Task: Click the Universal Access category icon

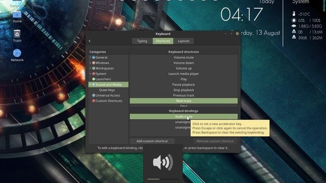Action: tap(94, 96)
